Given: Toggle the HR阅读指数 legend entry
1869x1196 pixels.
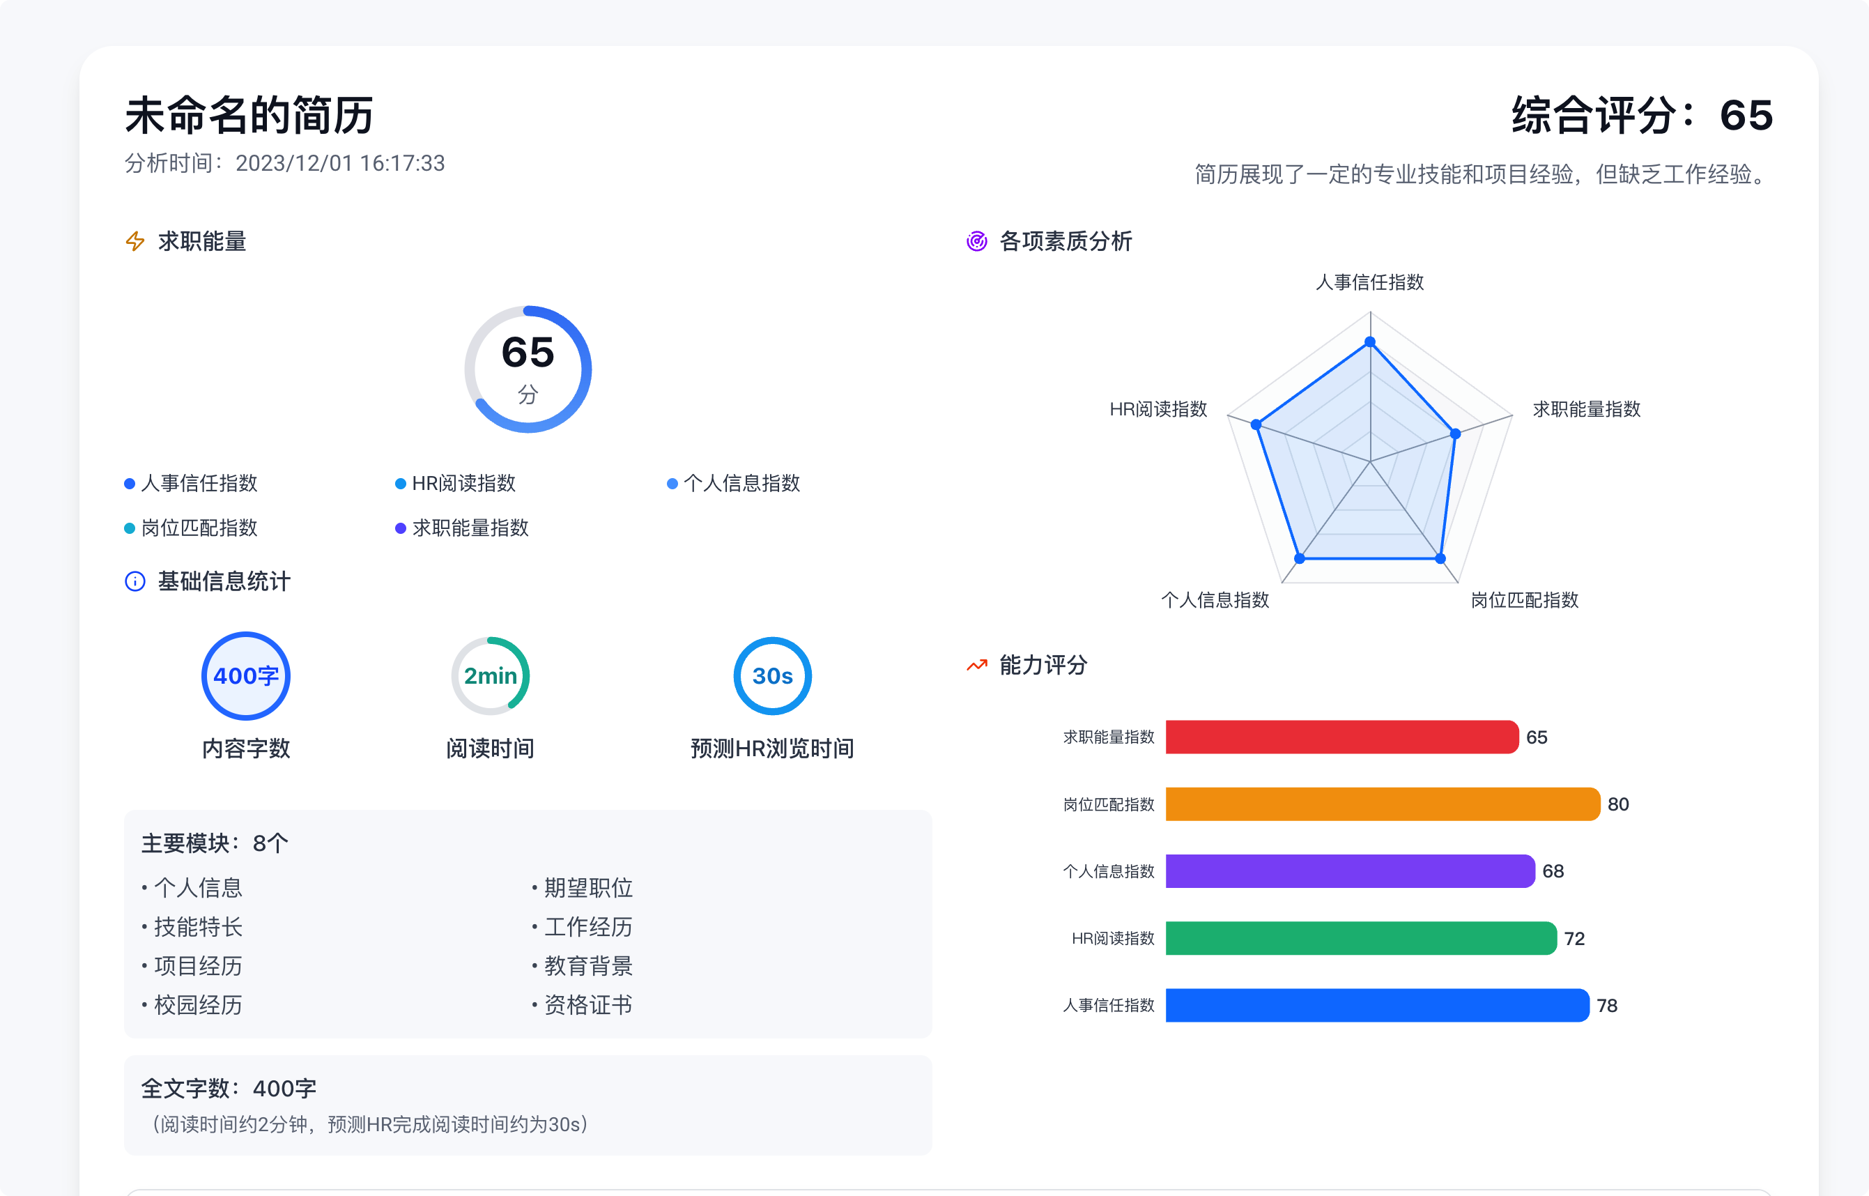Looking at the screenshot, I should tap(463, 483).
